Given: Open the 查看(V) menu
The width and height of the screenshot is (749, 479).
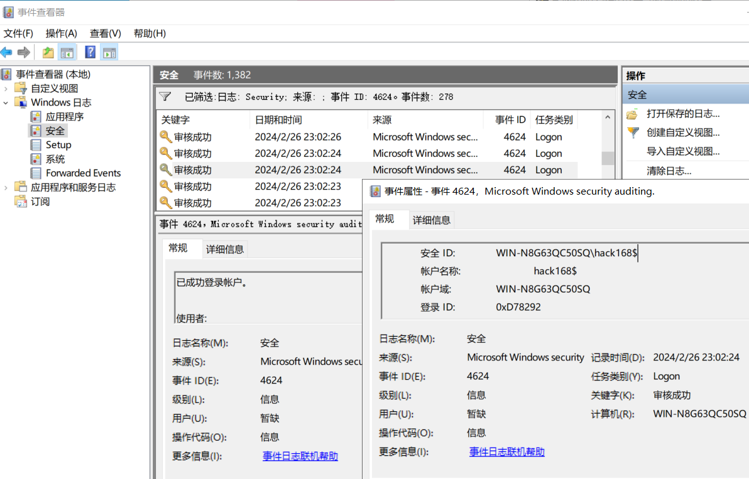Looking at the screenshot, I should pos(105,33).
